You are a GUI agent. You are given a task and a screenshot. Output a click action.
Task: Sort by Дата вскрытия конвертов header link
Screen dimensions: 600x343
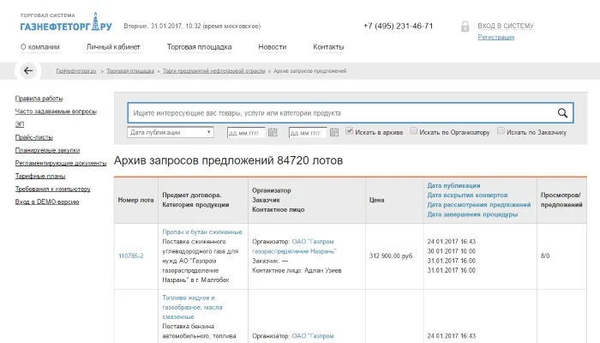coord(467,196)
